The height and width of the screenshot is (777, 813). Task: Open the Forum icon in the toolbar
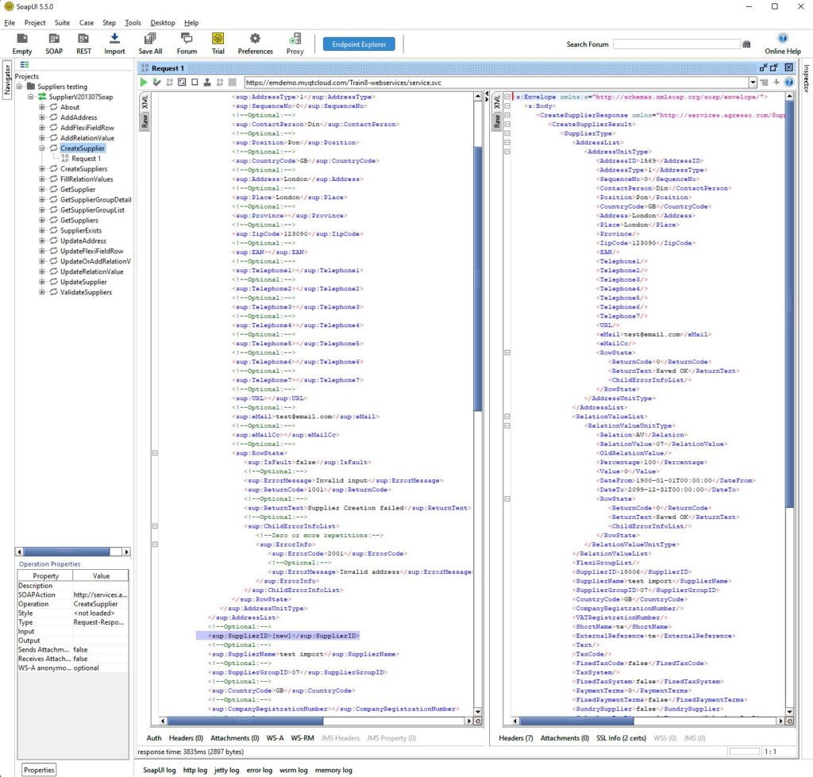point(186,38)
